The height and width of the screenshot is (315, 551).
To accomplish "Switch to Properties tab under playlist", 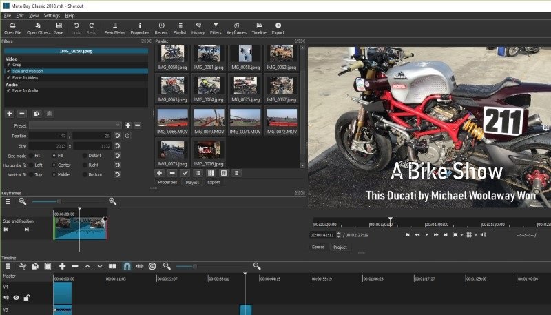I will [167, 182].
